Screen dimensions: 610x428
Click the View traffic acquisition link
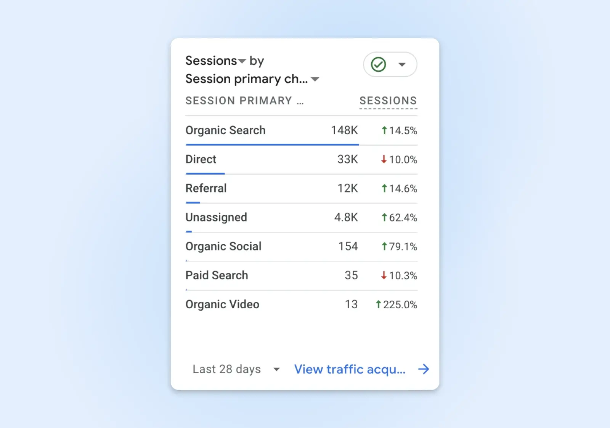tap(350, 369)
